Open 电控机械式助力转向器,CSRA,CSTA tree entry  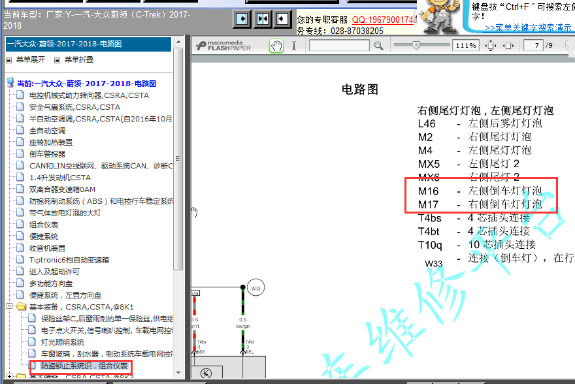pos(89,95)
